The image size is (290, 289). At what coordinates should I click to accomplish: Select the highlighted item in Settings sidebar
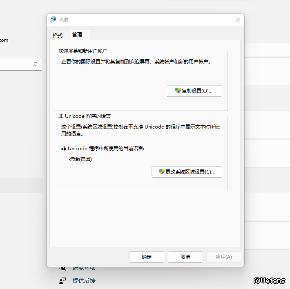tap(21, 185)
